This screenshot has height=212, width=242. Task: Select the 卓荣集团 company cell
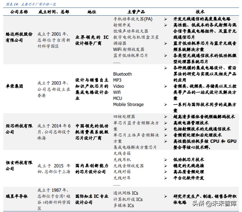point(14,86)
